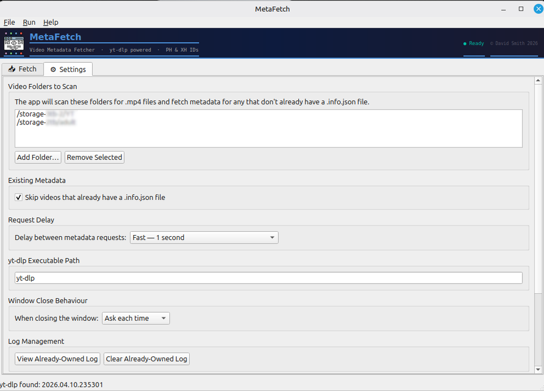This screenshot has height=391, width=544.
Task: Click the MetaFetch heading title
Action: point(55,37)
